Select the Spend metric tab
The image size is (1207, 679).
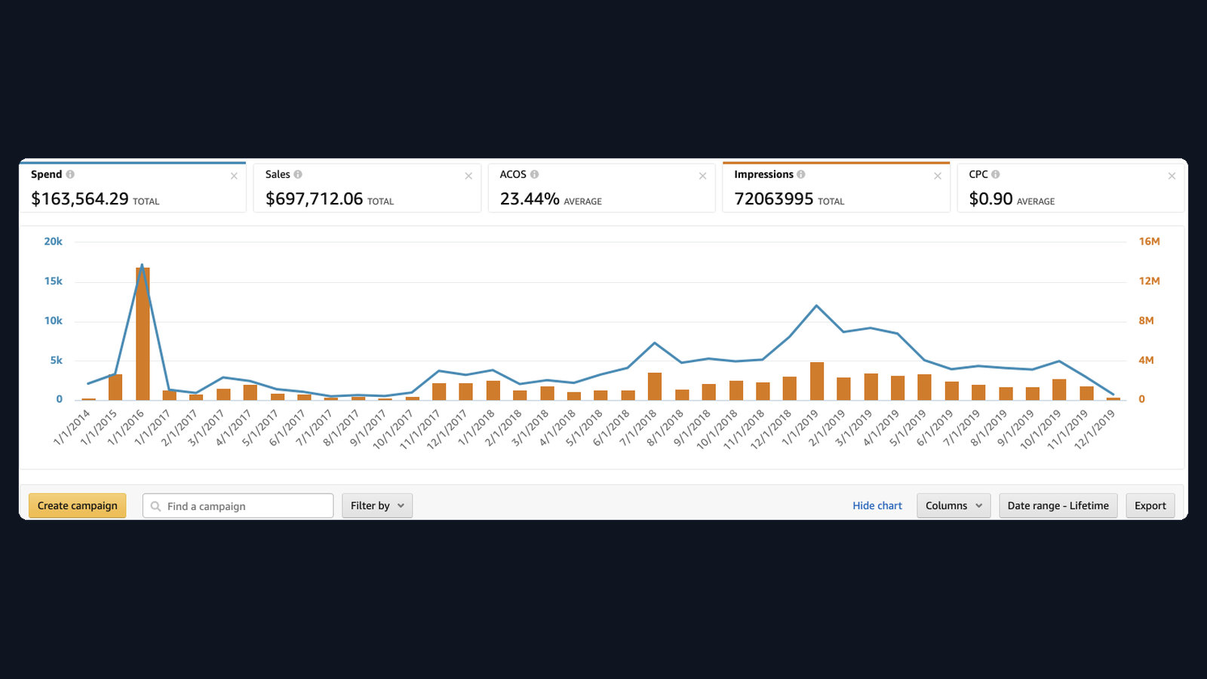coord(133,187)
